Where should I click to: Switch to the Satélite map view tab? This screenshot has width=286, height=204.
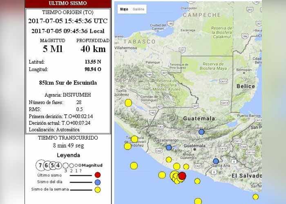coord(138,9)
